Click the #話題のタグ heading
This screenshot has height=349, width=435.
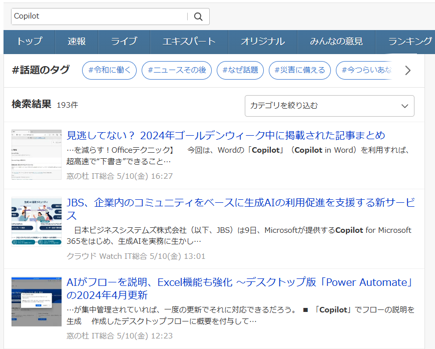click(41, 70)
